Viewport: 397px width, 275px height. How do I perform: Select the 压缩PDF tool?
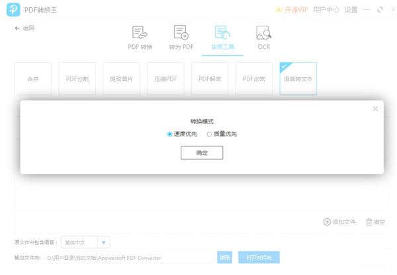pyautogui.click(x=165, y=78)
